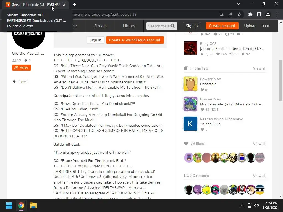
Task: Click the 48 likes heart on Moonstertale playlist
Action: [202, 110]
